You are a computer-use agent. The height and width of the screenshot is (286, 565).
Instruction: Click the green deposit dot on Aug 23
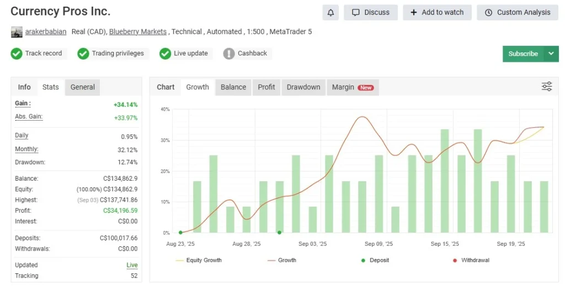click(180, 233)
